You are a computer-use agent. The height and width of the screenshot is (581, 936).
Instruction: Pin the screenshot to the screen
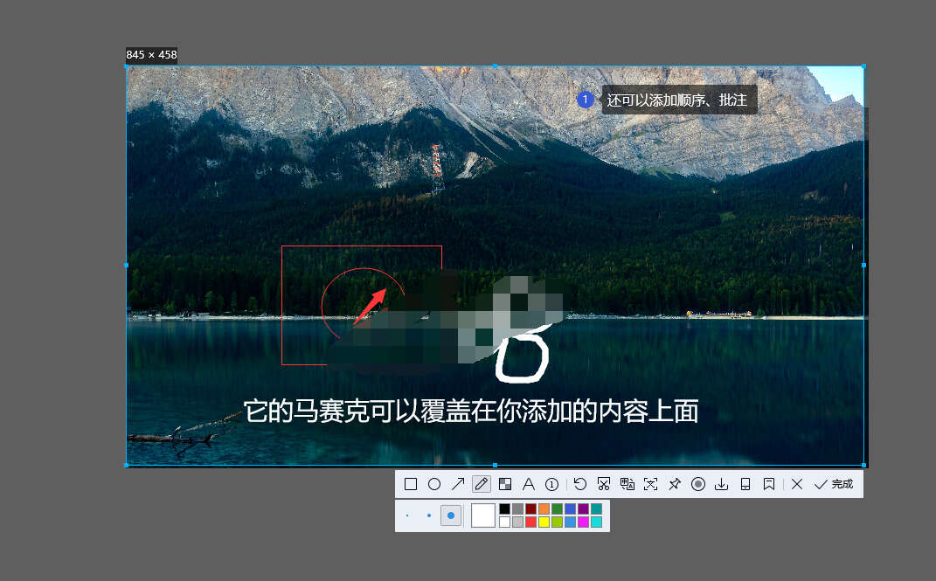point(675,484)
